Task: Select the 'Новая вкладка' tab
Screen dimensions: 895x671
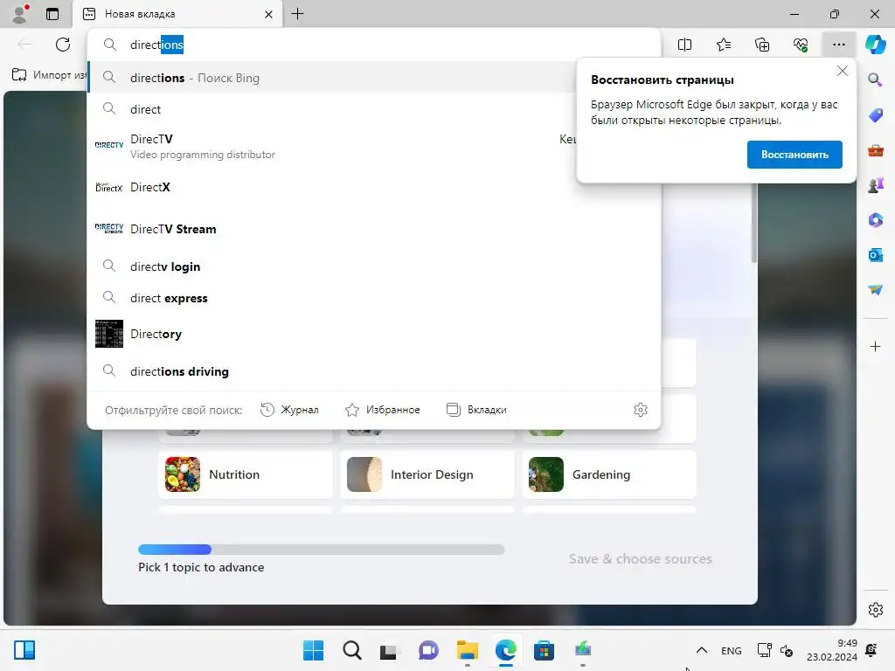Action: pyautogui.click(x=177, y=14)
